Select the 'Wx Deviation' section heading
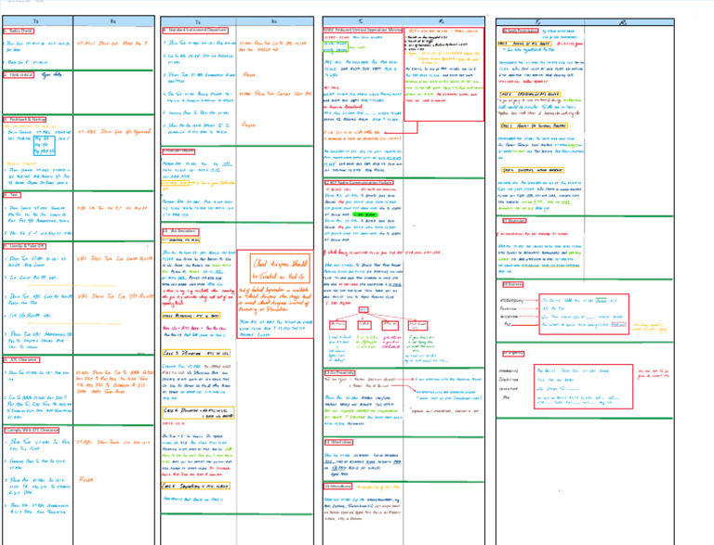The image size is (714, 545). (x=180, y=231)
